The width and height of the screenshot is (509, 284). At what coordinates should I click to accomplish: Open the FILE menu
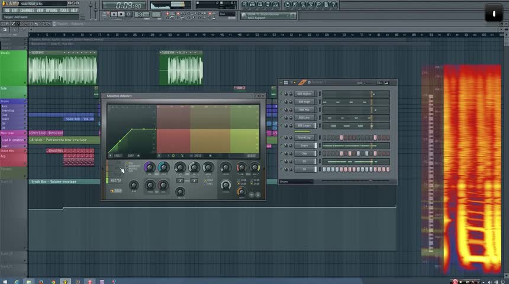tap(7, 10)
